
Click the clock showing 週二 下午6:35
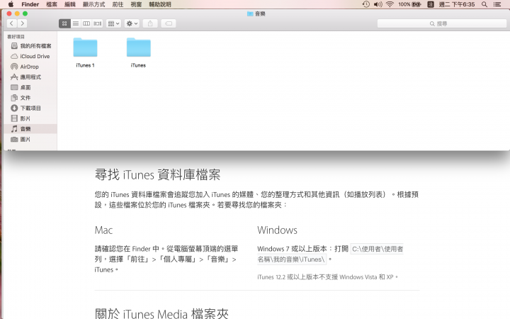(457, 4)
